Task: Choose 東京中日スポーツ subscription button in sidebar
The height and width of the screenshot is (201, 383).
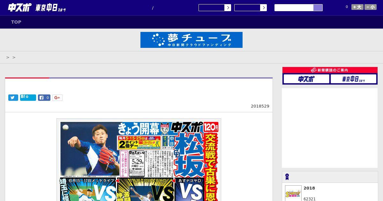Action: point(353,79)
